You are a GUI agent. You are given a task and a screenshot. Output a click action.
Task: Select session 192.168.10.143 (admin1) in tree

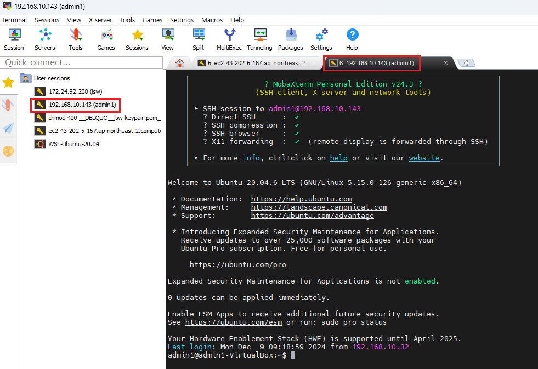pos(82,105)
